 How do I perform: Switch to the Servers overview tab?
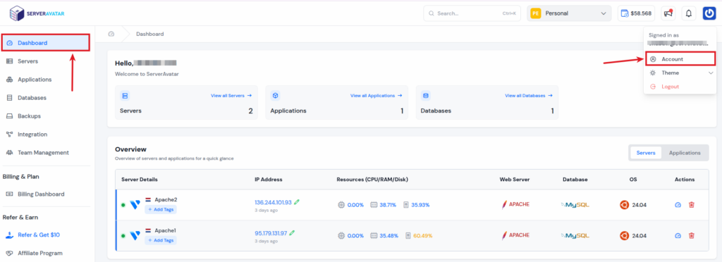pos(646,153)
